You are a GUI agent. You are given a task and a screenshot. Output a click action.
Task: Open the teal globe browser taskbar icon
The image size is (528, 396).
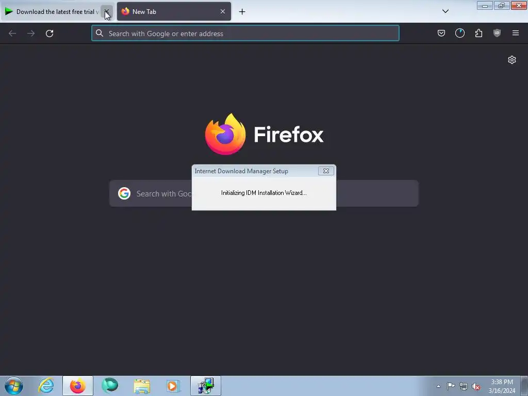(x=110, y=386)
